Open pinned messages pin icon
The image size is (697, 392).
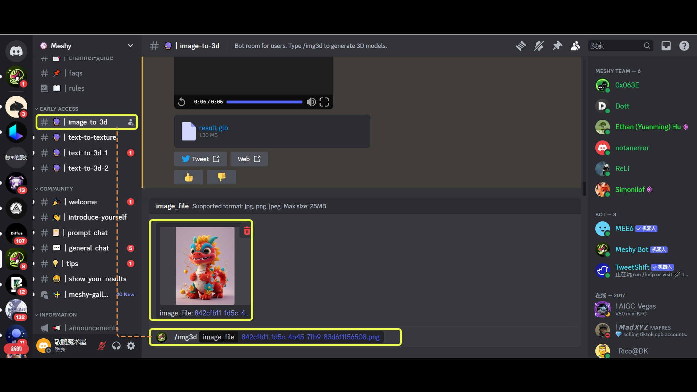pos(557,46)
